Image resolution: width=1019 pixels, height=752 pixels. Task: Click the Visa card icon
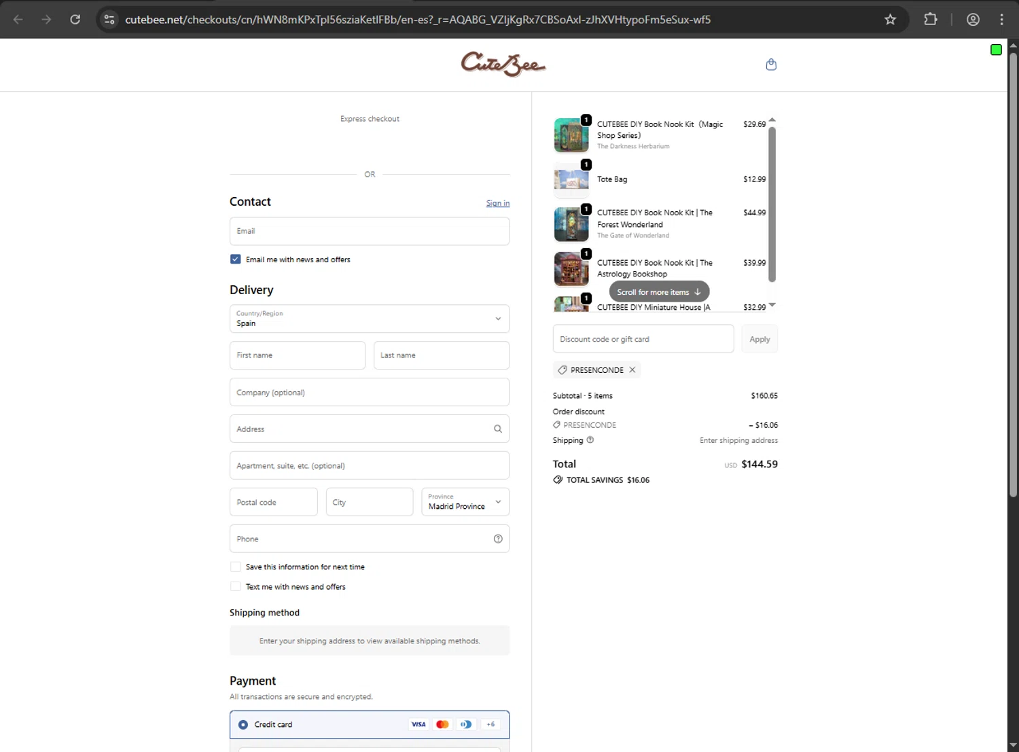pyautogui.click(x=418, y=724)
